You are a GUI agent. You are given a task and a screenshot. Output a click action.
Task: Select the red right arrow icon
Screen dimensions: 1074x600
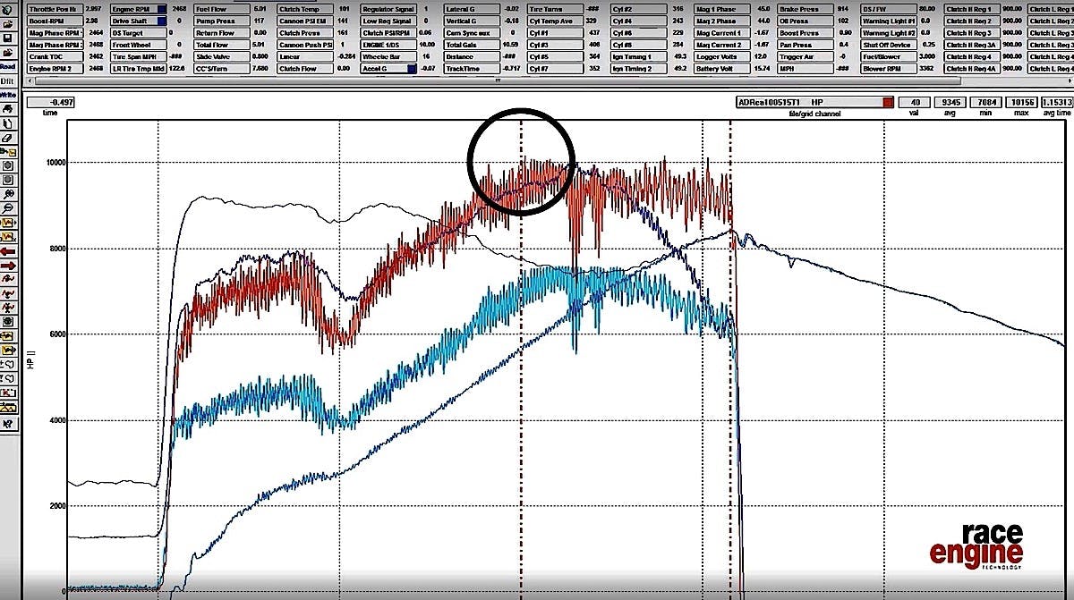[7, 265]
